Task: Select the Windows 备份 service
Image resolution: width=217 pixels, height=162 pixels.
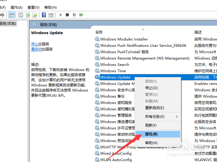Action: click(112, 96)
